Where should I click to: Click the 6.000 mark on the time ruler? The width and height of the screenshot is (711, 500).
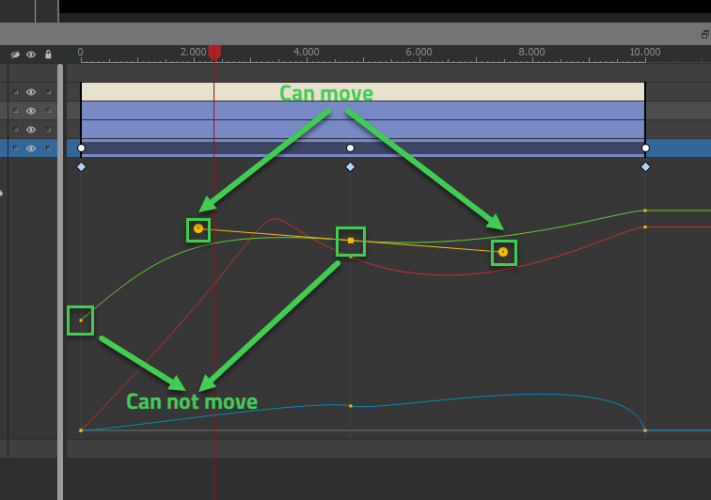click(419, 53)
